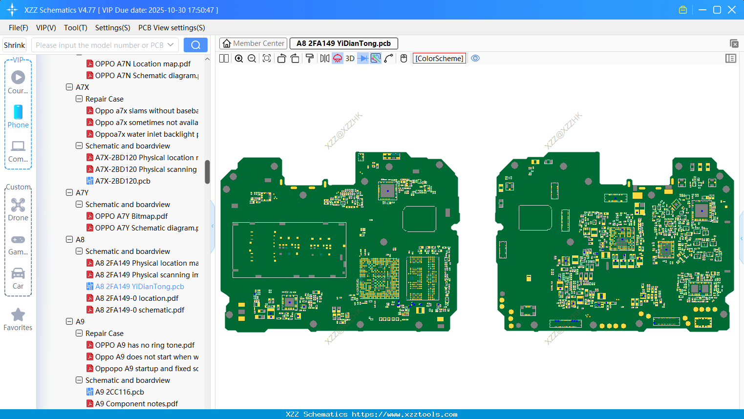Click the zoom in magnifier icon

(239, 59)
